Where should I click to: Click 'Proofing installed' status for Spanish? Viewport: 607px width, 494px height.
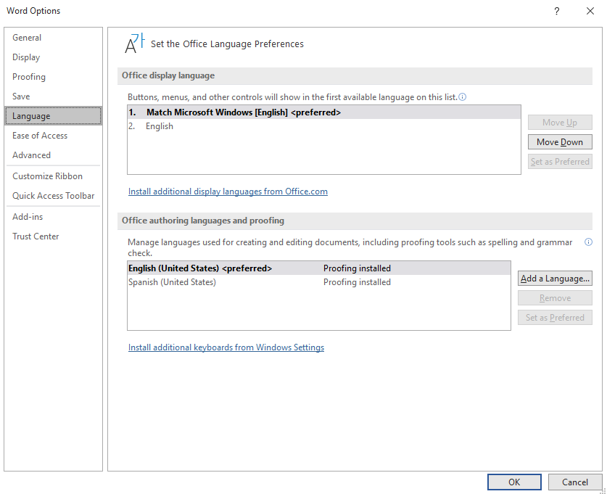[357, 282]
